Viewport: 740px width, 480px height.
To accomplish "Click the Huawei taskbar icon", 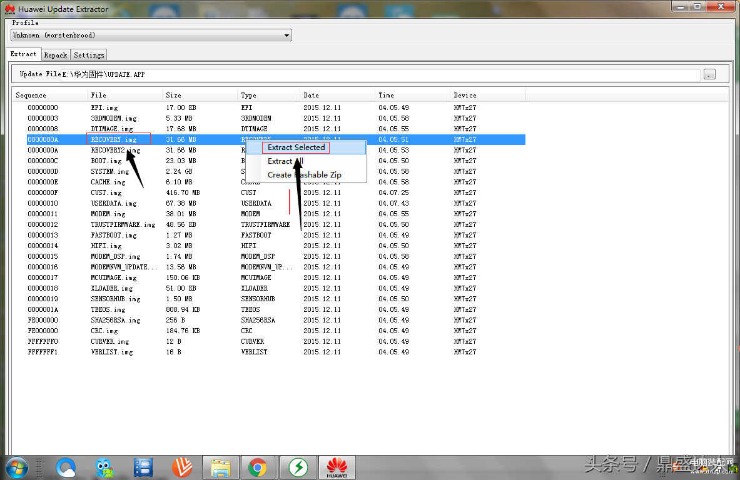I will tap(337, 467).
